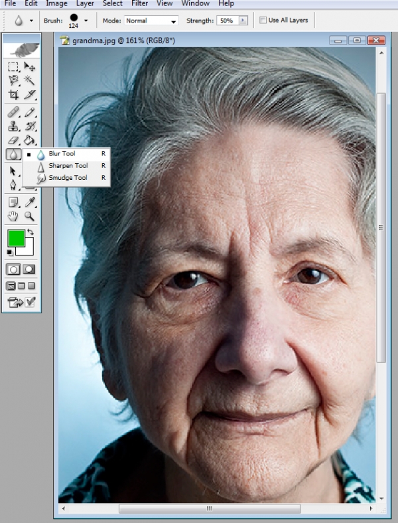Select the Hand tool
398x523 pixels.
pyautogui.click(x=13, y=216)
